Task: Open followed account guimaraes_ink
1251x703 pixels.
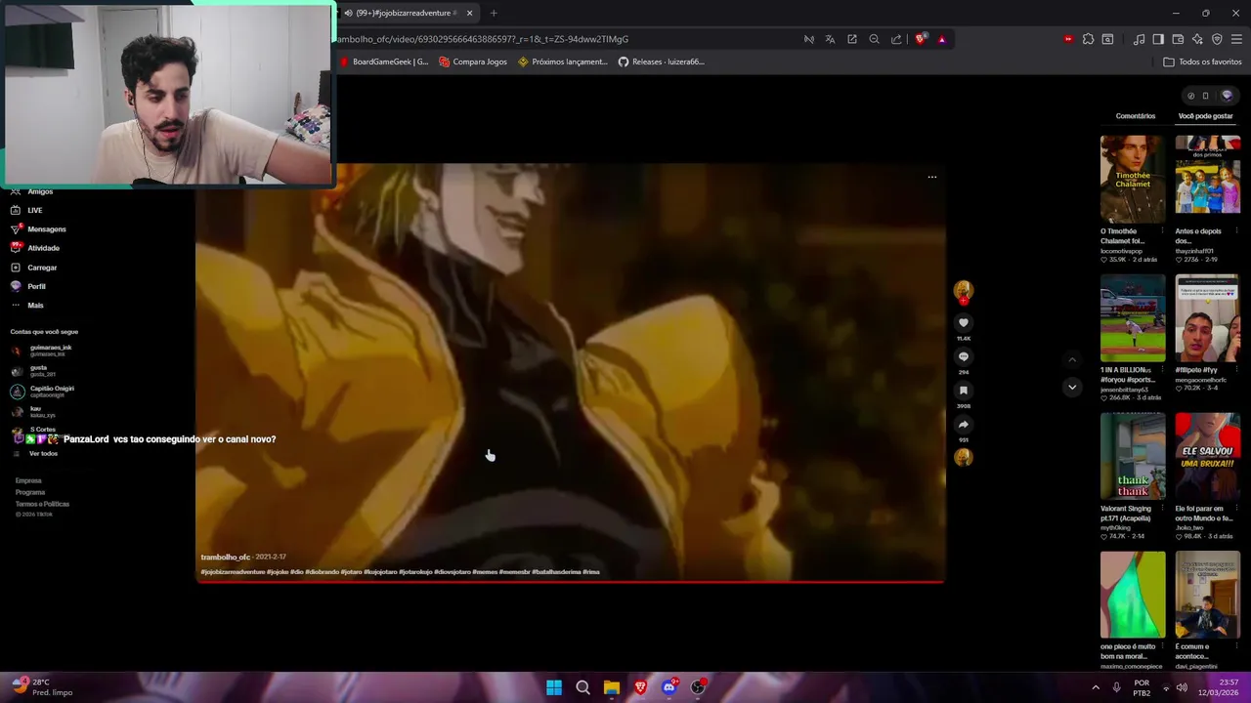Action: [x=42, y=350]
